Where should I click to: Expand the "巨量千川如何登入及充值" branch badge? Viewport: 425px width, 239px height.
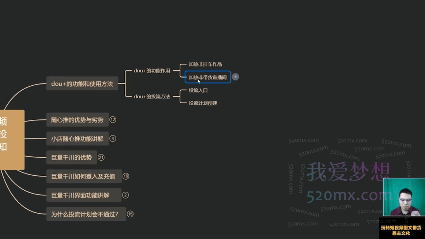coord(126,176)
